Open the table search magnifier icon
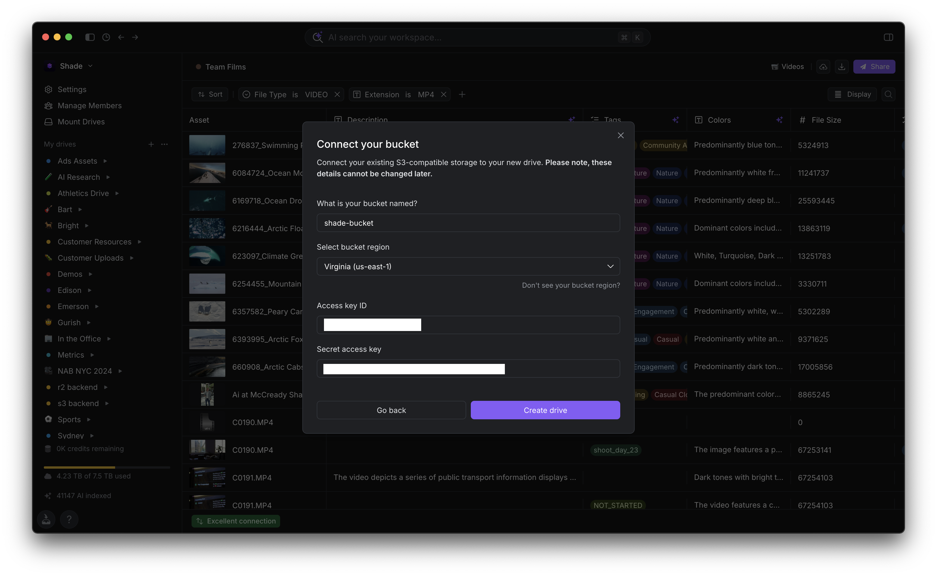This screenshot has width=937, height=576. point(888,94)
